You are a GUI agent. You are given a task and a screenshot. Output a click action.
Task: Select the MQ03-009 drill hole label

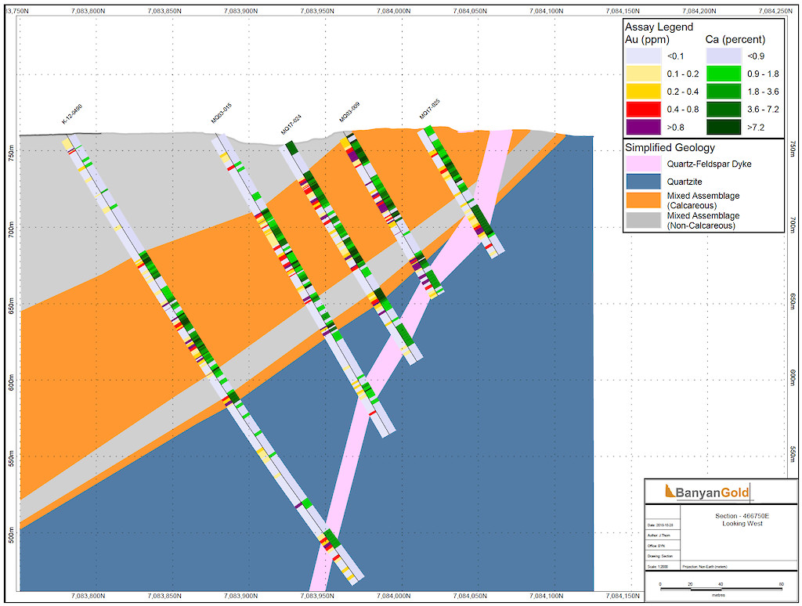pos(349,111)
